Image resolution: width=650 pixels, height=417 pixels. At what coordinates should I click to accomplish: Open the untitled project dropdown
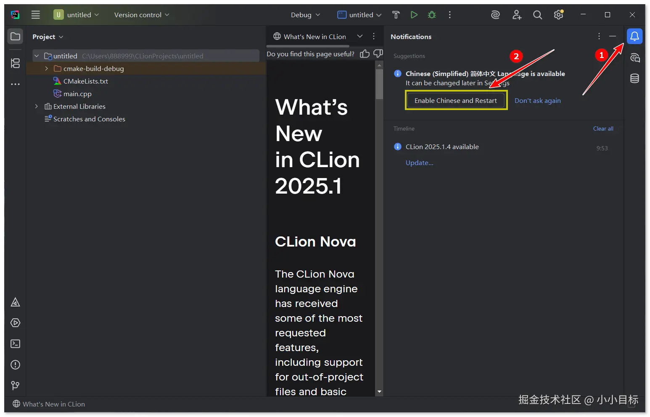(77, 15)
